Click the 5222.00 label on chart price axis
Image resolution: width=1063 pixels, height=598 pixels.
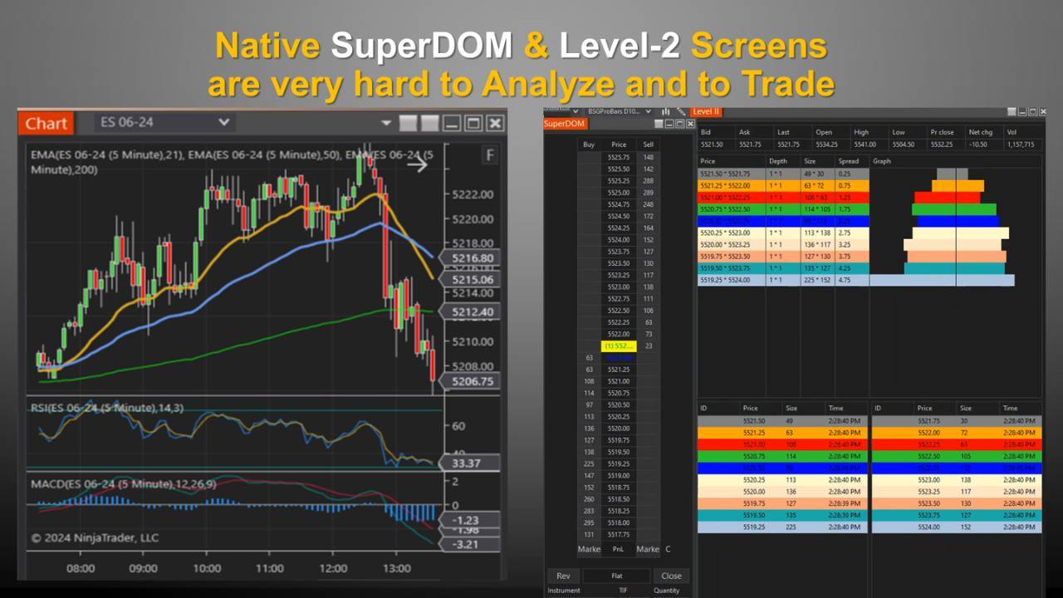pos(473,194)
